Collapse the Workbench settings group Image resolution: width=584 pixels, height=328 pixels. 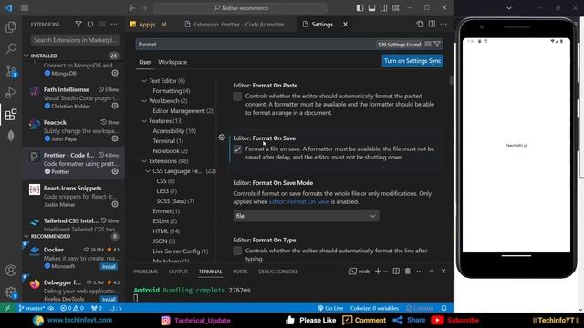point(144,101)
